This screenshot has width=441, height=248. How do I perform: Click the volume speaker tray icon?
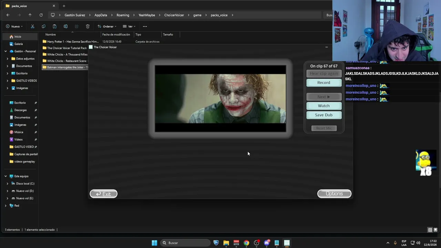[419, 243]
